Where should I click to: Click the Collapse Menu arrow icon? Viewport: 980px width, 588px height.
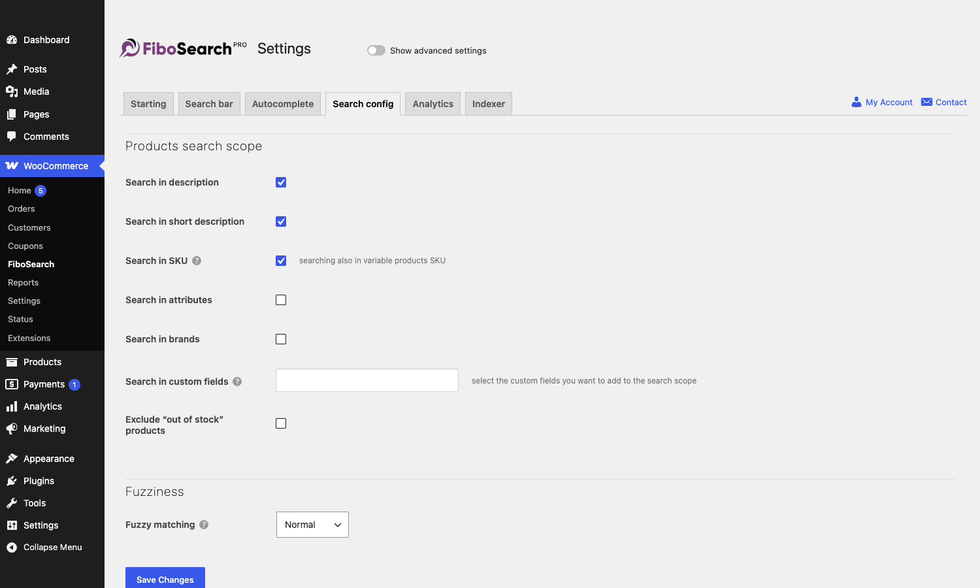click(x=12, y=547)
